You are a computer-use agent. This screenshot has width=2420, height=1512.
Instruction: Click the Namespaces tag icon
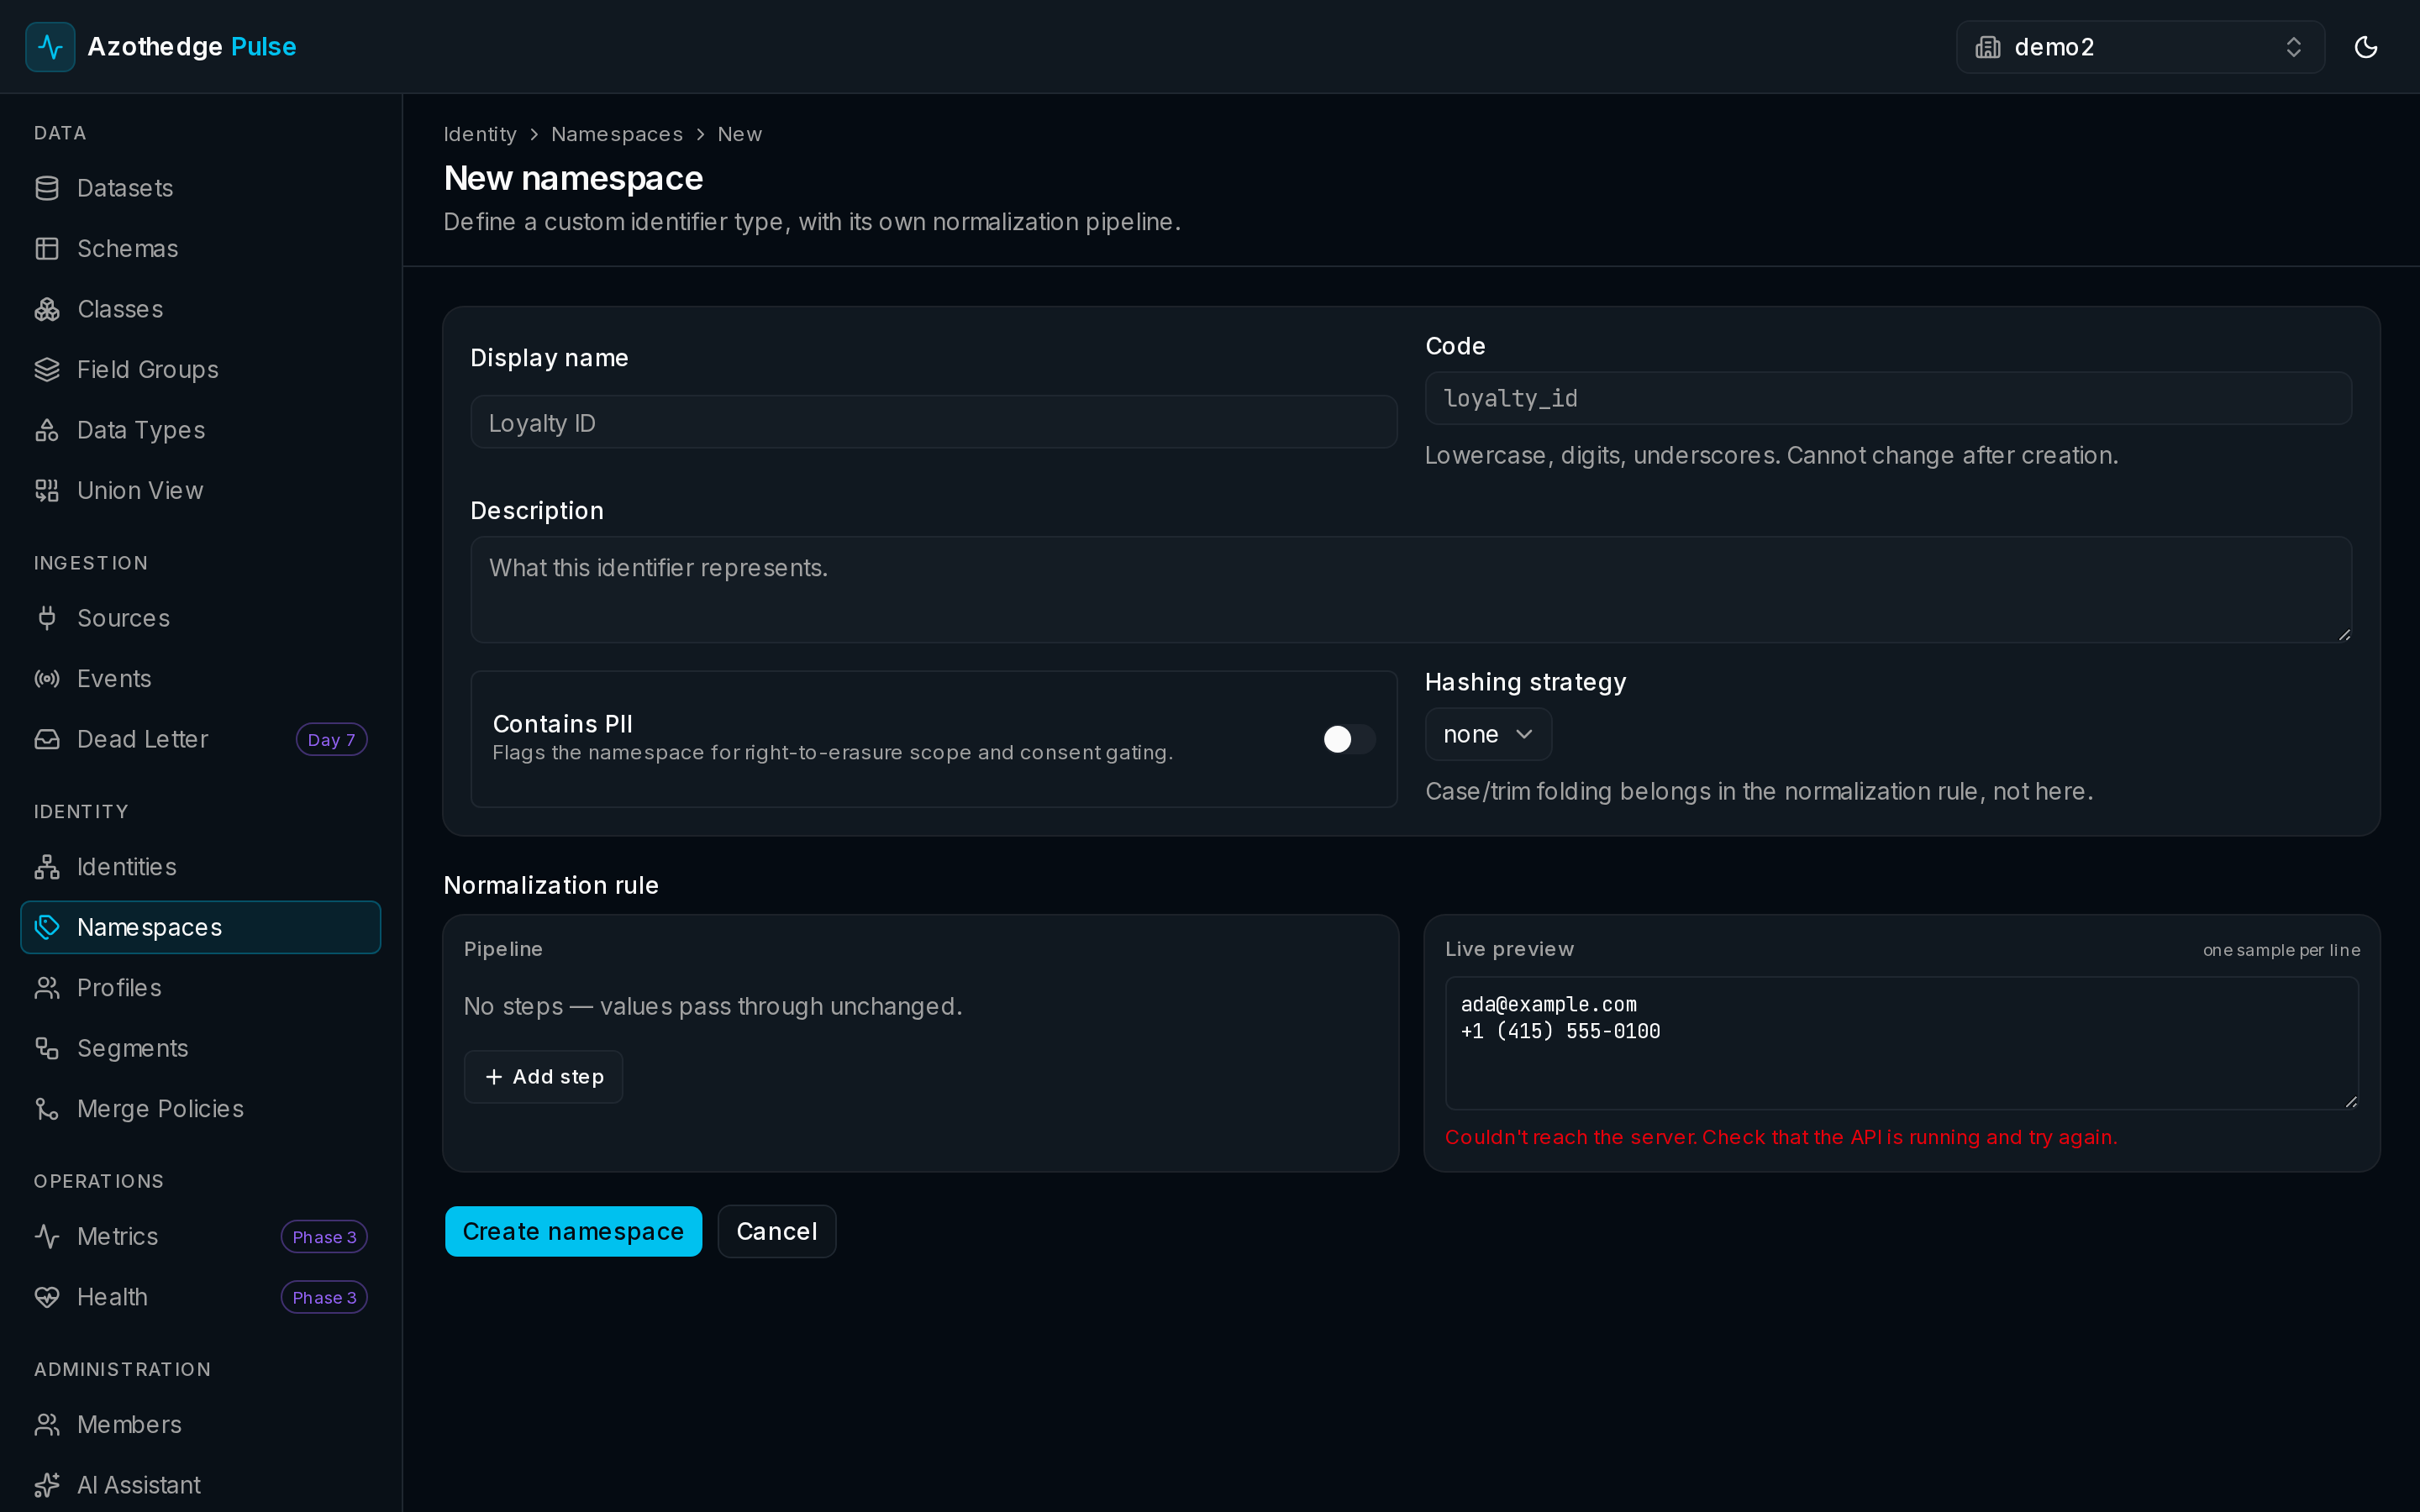coord(47,927)
